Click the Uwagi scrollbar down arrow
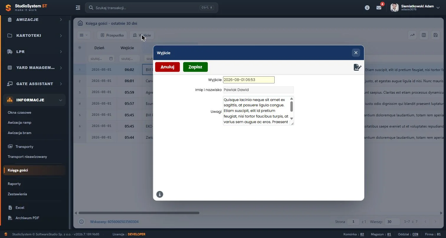The width and height of the screenshot is (446, 238). (x=291, y=119)
